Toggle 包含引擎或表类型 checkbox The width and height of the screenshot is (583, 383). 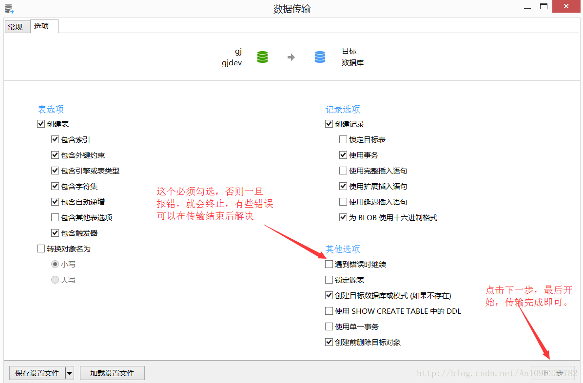click(x=55, y=171)
